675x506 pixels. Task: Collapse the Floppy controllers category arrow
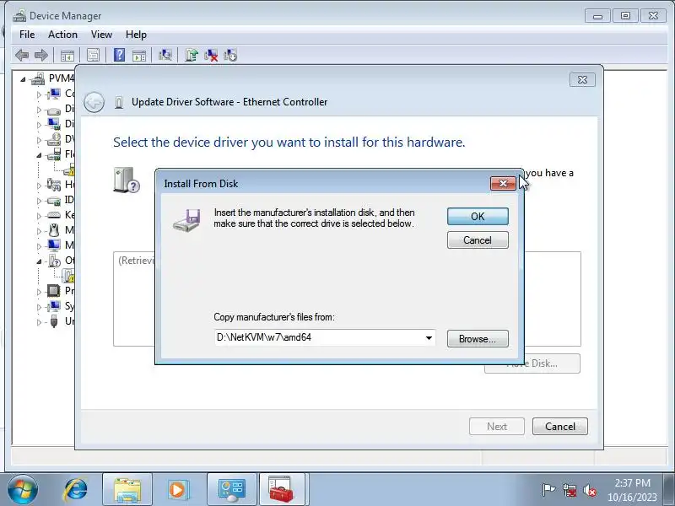39,155
